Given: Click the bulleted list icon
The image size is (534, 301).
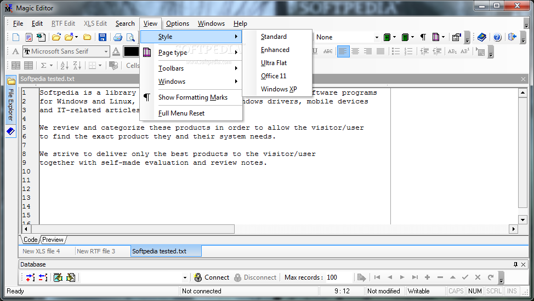Looking at the screenshot, I should [x=395, y=51].
